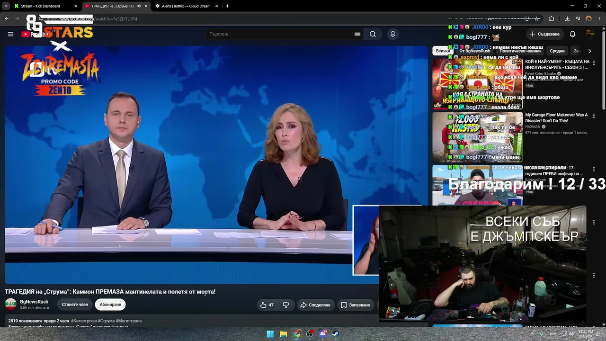Open OBS Studio from the taskbar

pyautogui.click(x=310, y=334)
